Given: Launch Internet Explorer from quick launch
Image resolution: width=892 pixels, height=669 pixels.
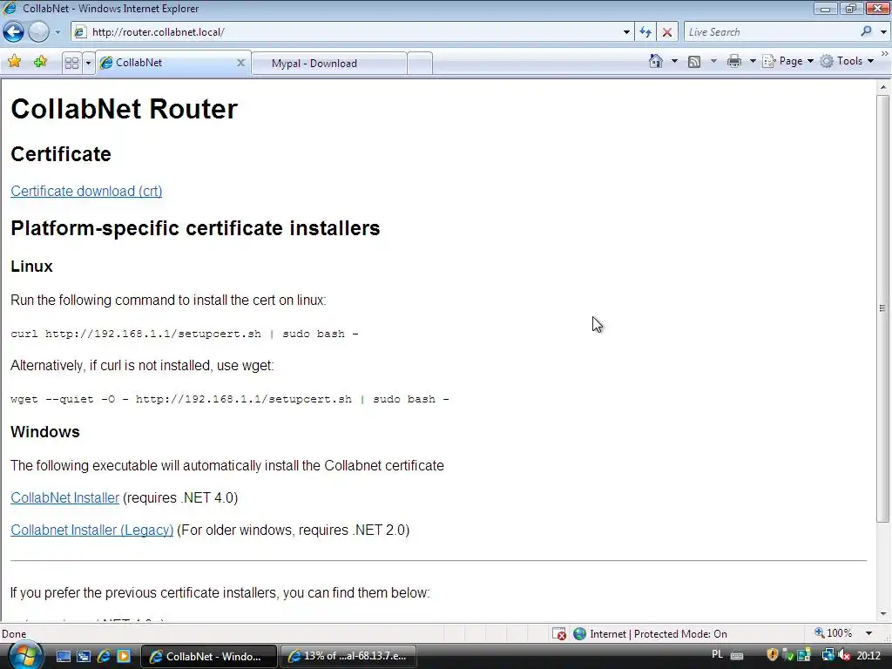Looking at the screenshot, I should click(x=105, y=657).
